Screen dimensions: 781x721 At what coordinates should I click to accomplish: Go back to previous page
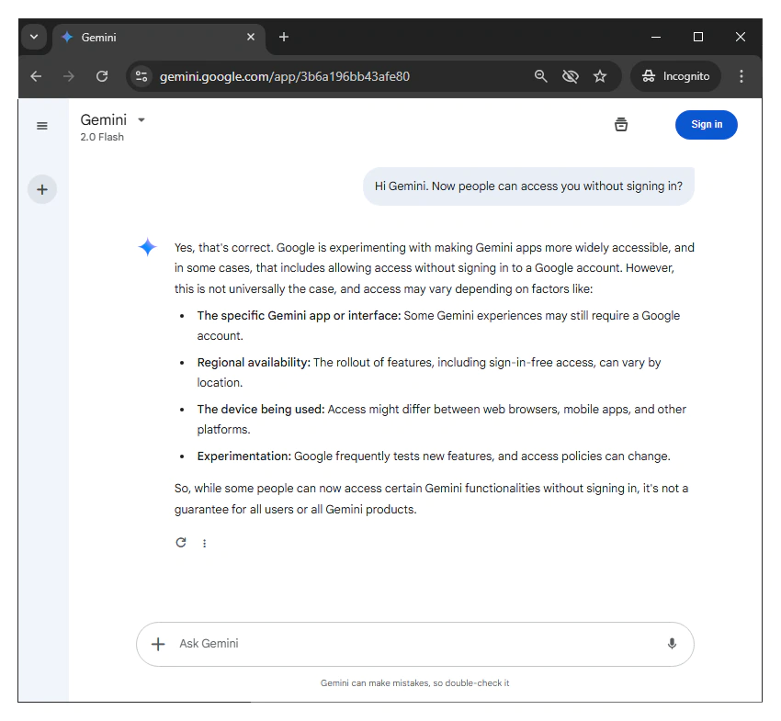[36, 76]
